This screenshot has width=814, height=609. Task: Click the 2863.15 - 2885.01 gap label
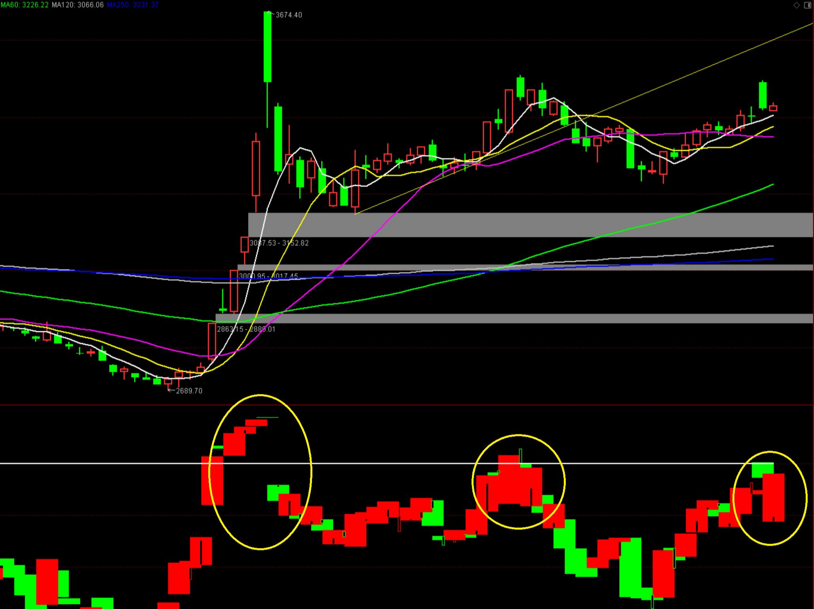(x=246, y=329)
